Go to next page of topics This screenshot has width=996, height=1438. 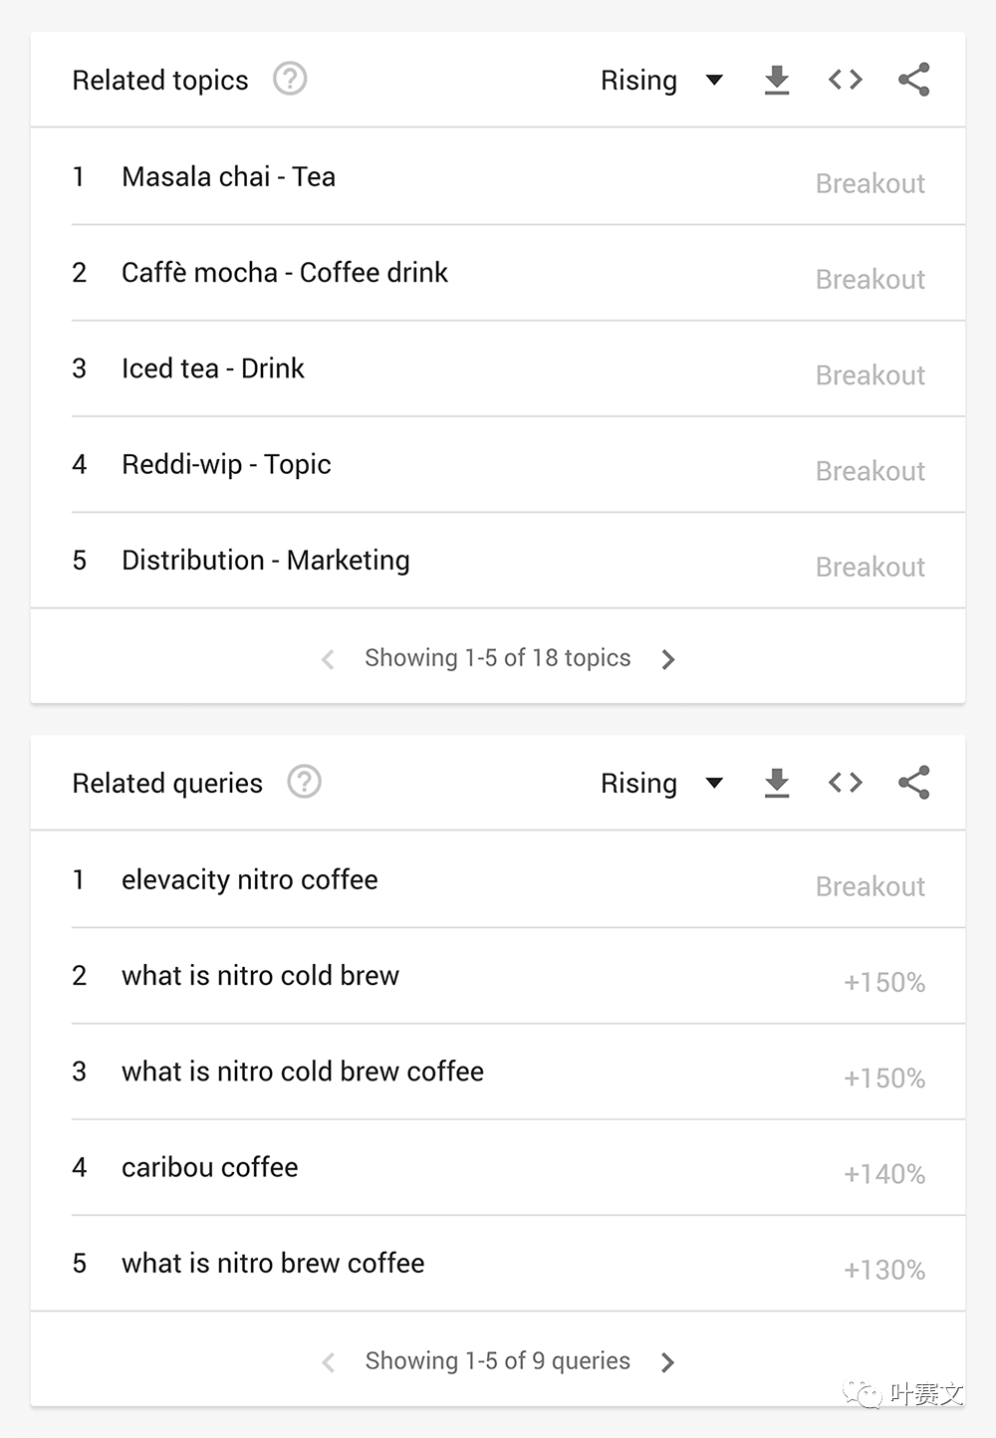pyautogui.click(x=668, y=659)
